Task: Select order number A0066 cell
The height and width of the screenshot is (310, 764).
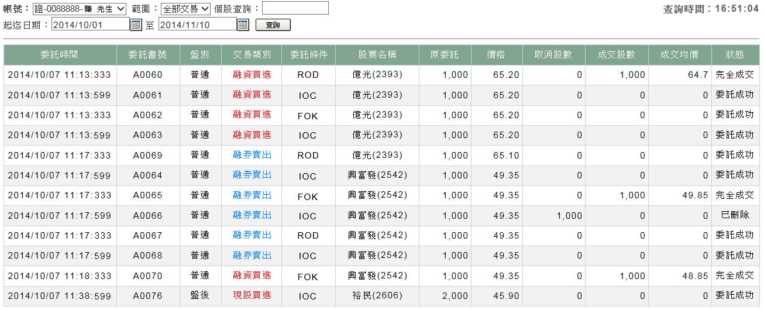Action: click(x=147, y=215)
